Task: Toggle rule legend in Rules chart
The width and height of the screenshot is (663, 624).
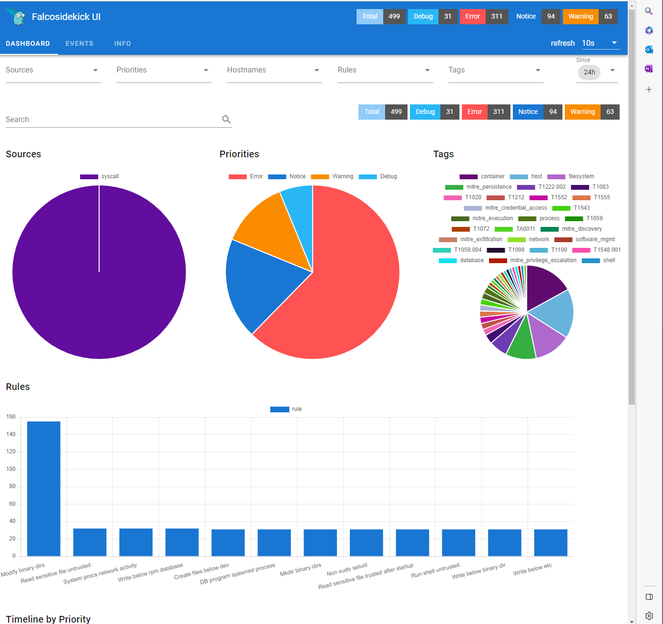Action: (286, 409)
